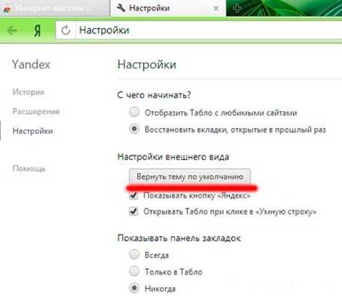
Task: Select Настройки in the sidebar
Action: point(33,131)
